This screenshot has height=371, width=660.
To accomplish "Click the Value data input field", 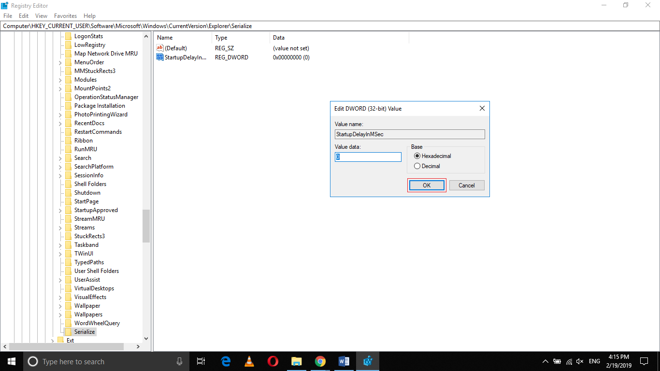I will pyautogui.click(x=368, y=157).
